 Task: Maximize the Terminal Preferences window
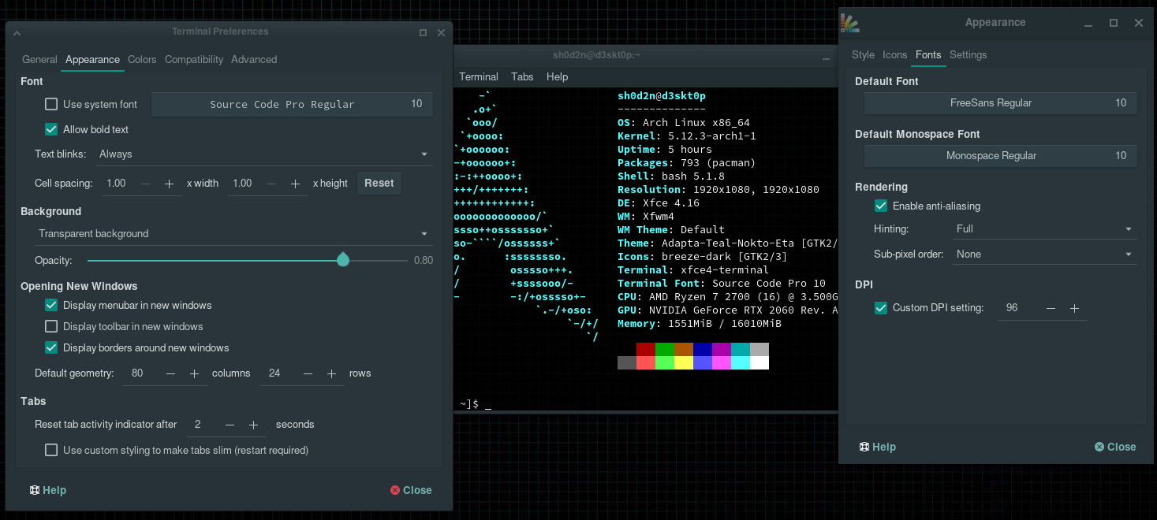tap(423, 32)
